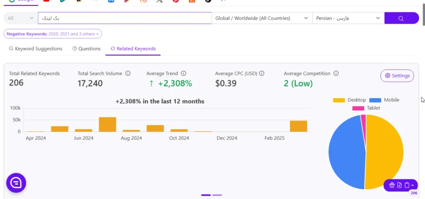Click info icon beside Total Search Volume

128,73
